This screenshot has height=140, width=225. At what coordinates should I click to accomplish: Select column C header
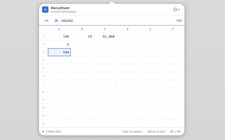click(x=105, y=29)
